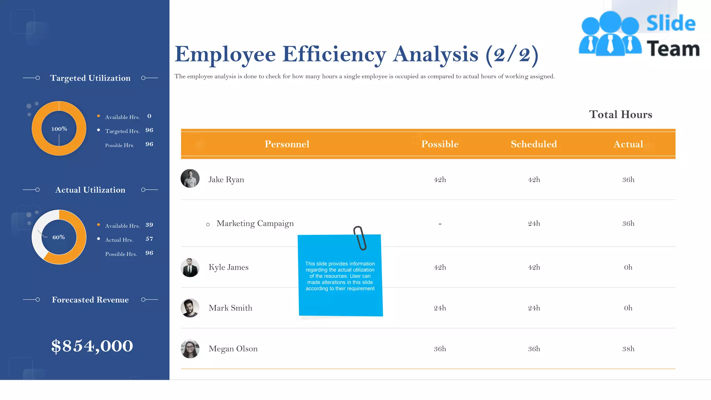Click the Scheduled column header
This screenshot has width=711, height=400.
534,144
